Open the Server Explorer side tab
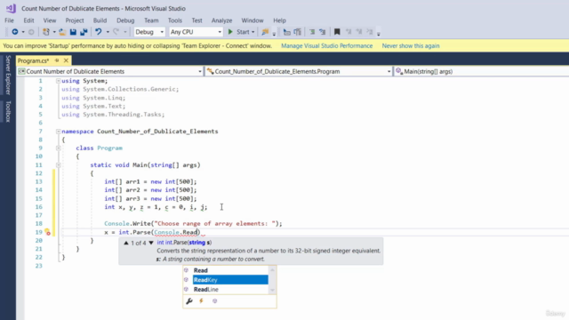This screenshot has width=569, height=320. coord(8,75)
